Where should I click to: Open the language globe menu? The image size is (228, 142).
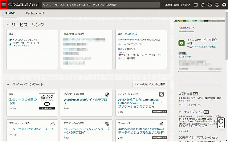coord(217,5)
